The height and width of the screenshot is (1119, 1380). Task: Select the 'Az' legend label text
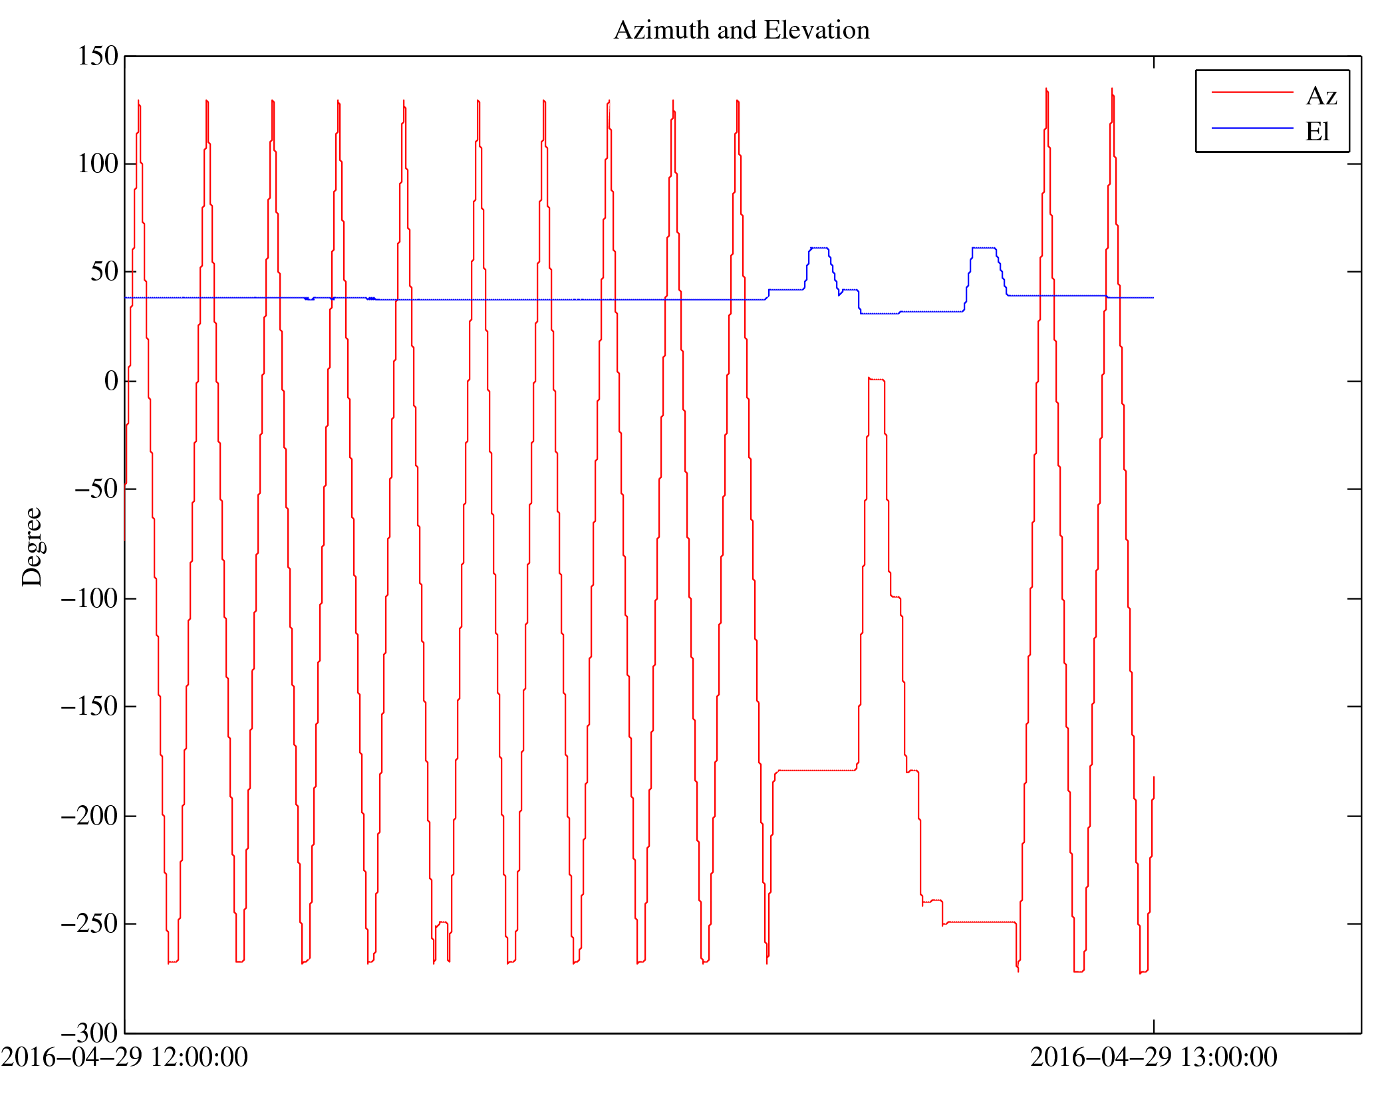(x=1321, y=96)
